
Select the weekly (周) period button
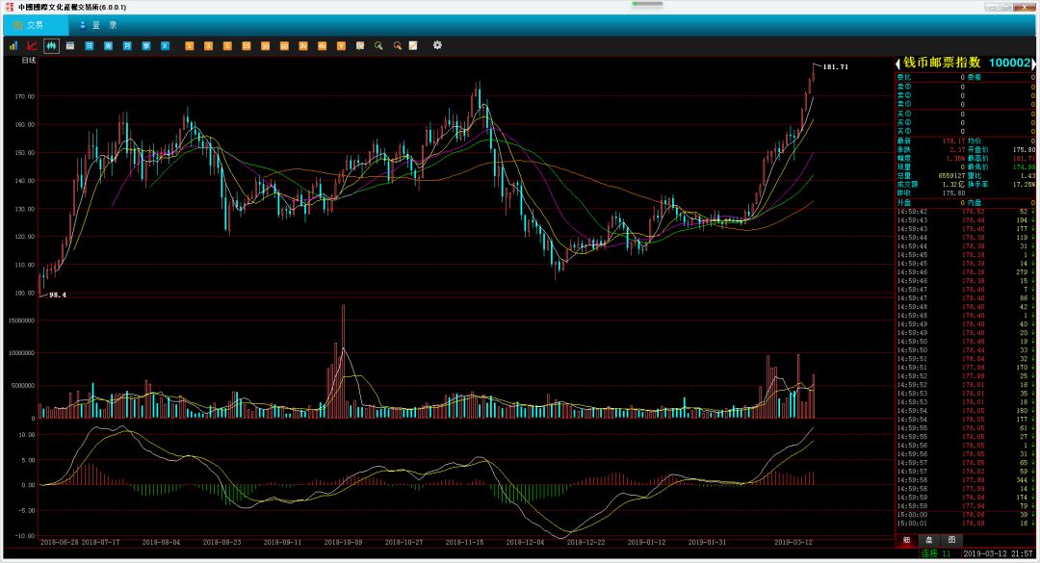pos(108,46)
